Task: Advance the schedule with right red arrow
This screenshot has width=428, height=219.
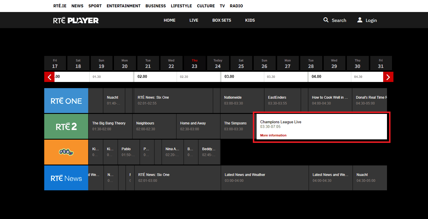Action: point(388,77)
